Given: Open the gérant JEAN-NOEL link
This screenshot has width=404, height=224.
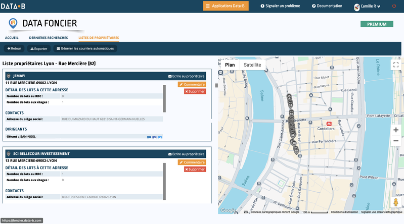Looking at the screenshot, I should 28,137.
